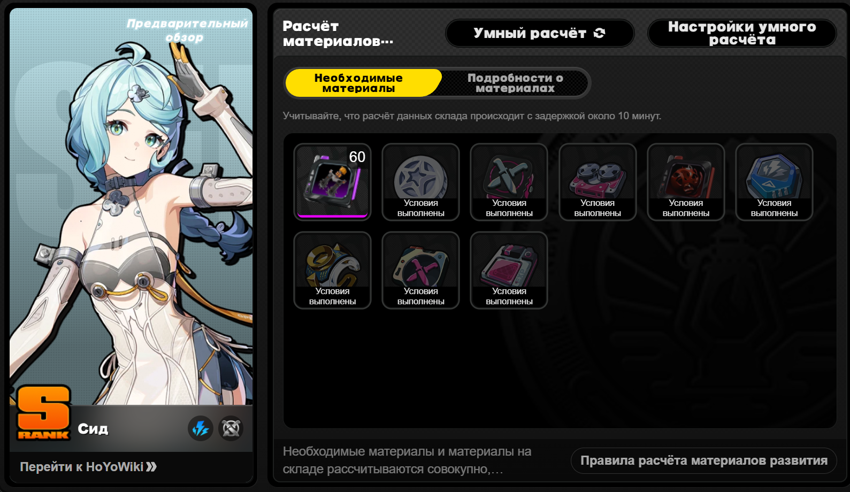850x492 pixels.
Task: Run Умный расчёт smart calculation
Action: 540,33
